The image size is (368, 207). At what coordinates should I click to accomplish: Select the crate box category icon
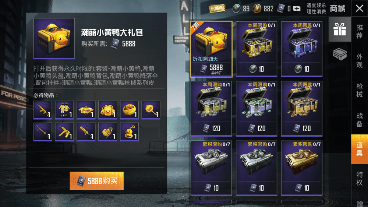tap(340, 54)
